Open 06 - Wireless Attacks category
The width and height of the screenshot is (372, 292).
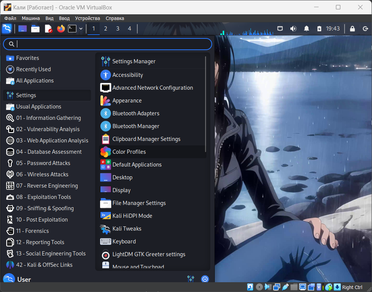click(47, 174)
